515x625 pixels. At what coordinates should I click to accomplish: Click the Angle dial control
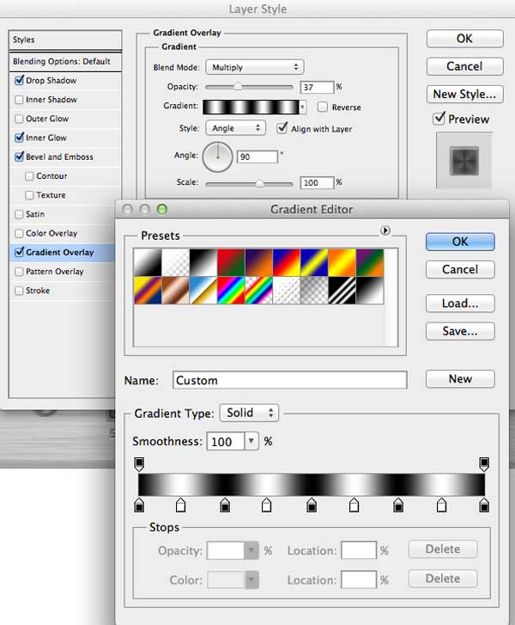[217, 157]
